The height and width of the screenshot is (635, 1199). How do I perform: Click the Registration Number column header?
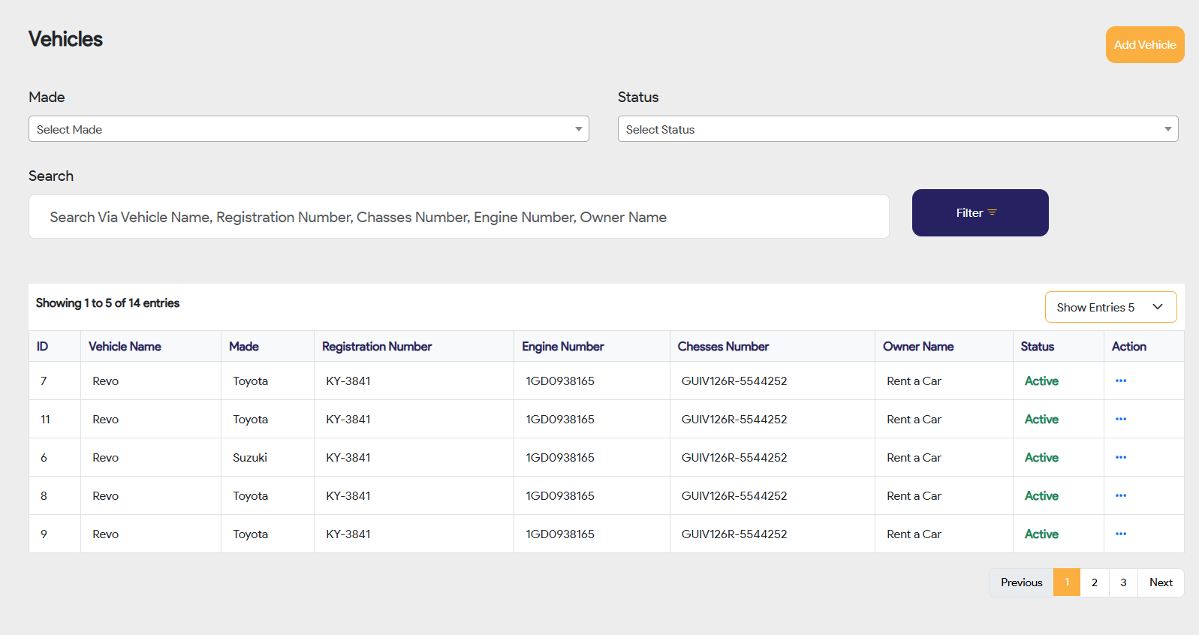pos(377,346)
